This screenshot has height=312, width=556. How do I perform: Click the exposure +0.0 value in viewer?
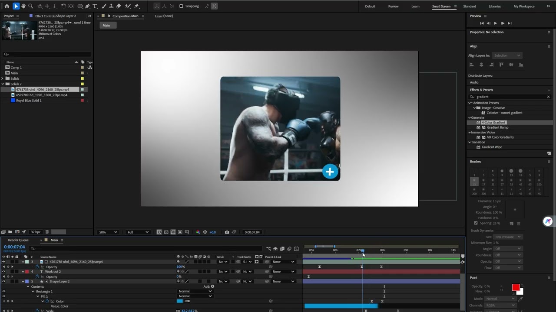click(x=213, y=232)
